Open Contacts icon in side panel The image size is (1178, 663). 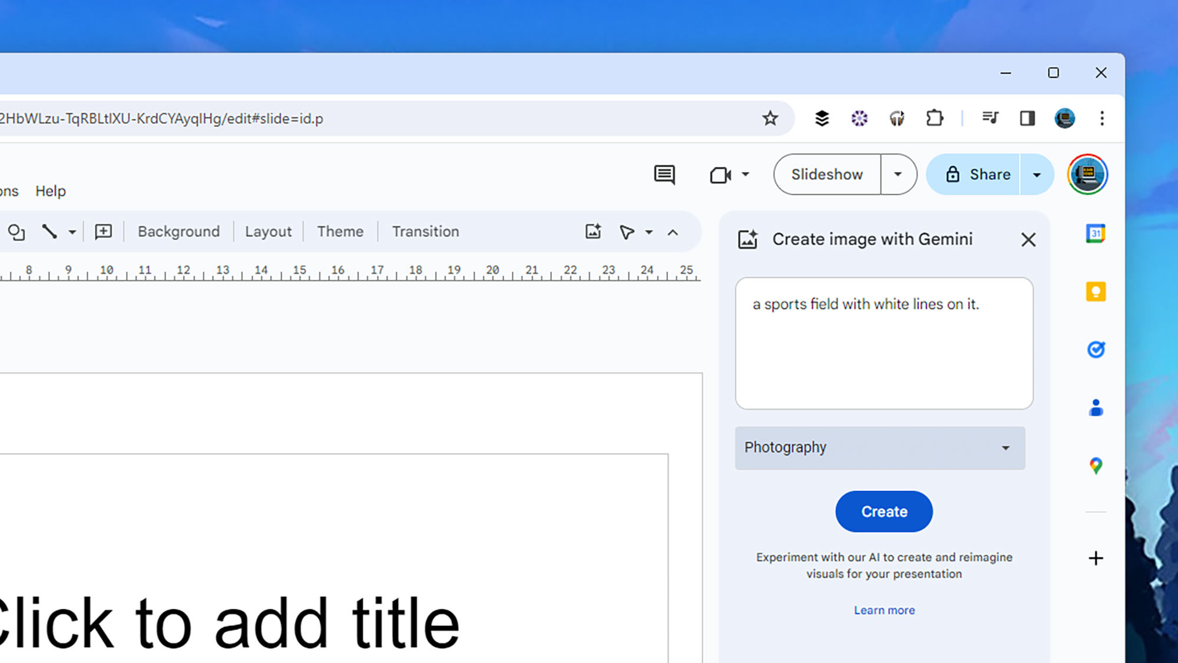[1096, 407]
